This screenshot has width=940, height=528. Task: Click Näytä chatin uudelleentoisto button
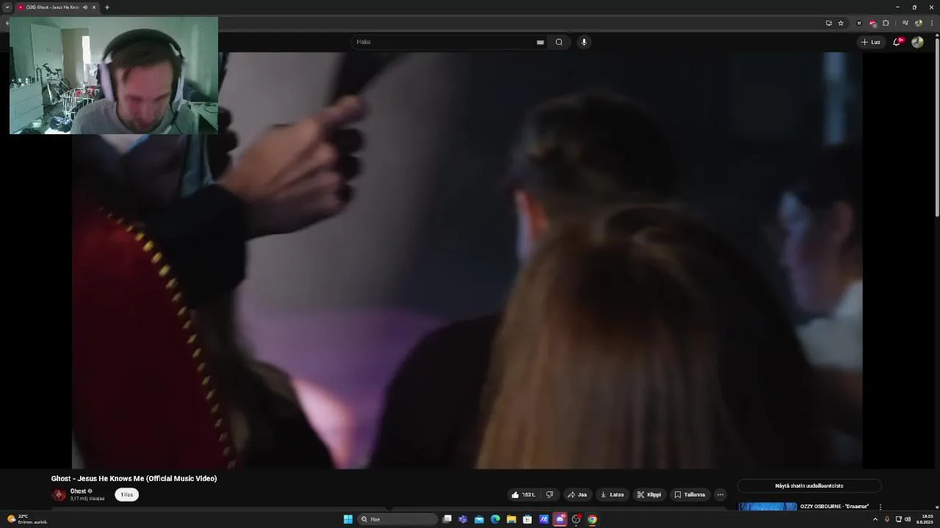point(809,485)
